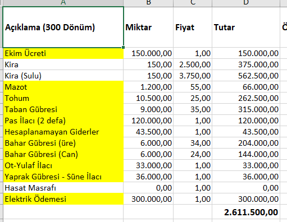The image size is (287, 222).
Task: Click Mazot price 55,00
Action: pos(193,87)
